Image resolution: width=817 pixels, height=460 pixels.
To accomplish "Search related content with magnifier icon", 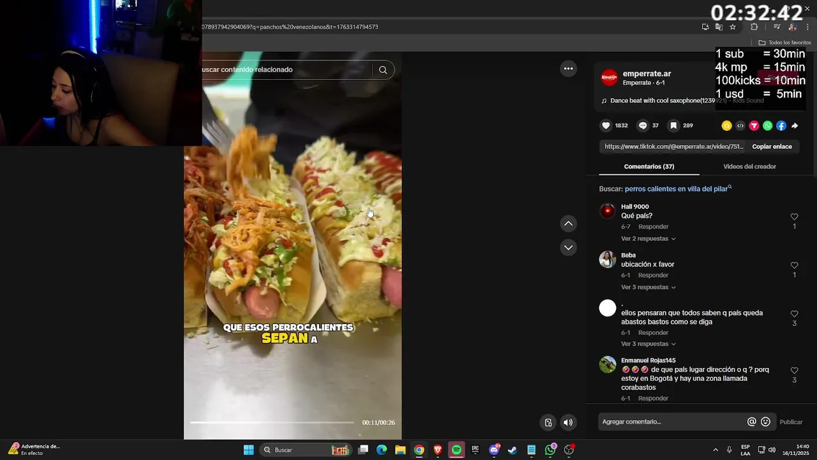I will [x=383, y=70].
